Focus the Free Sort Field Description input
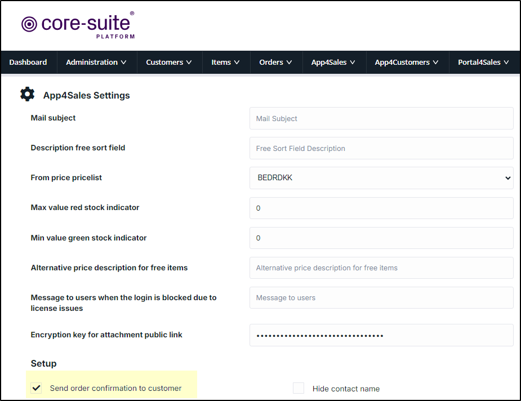Screen dimensions: 521x401 pos(381,148)
